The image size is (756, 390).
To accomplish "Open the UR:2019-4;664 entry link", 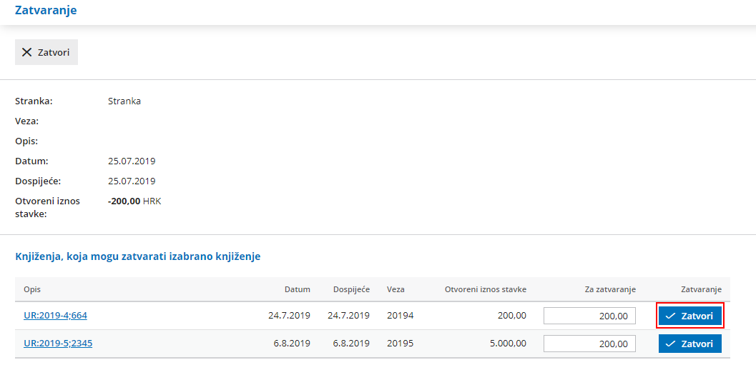I will (x=55, y=315).
